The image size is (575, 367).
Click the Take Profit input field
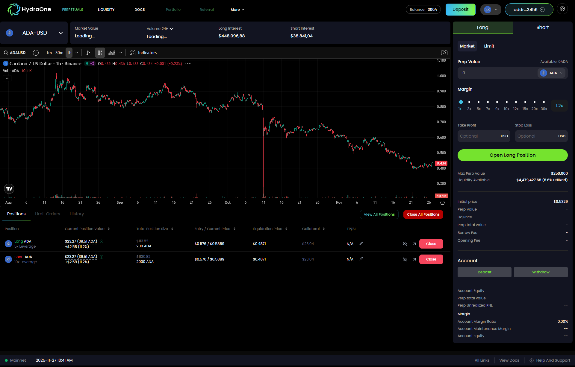point(479,136)
